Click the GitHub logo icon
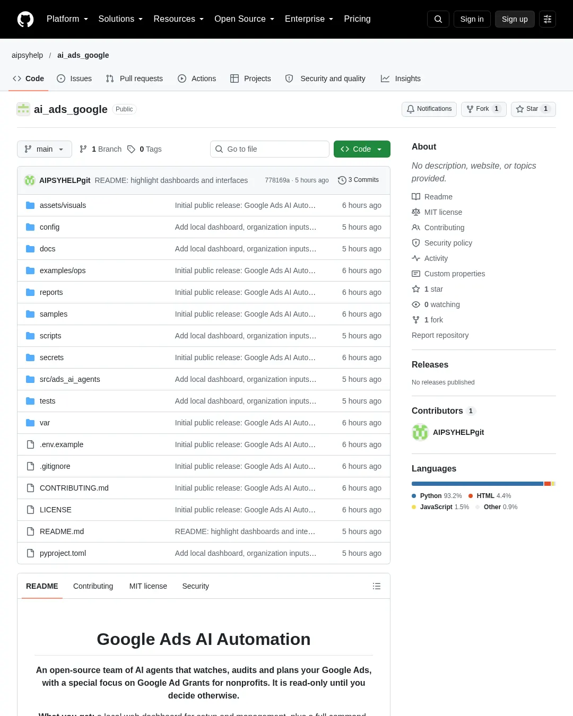 [25, 19]
